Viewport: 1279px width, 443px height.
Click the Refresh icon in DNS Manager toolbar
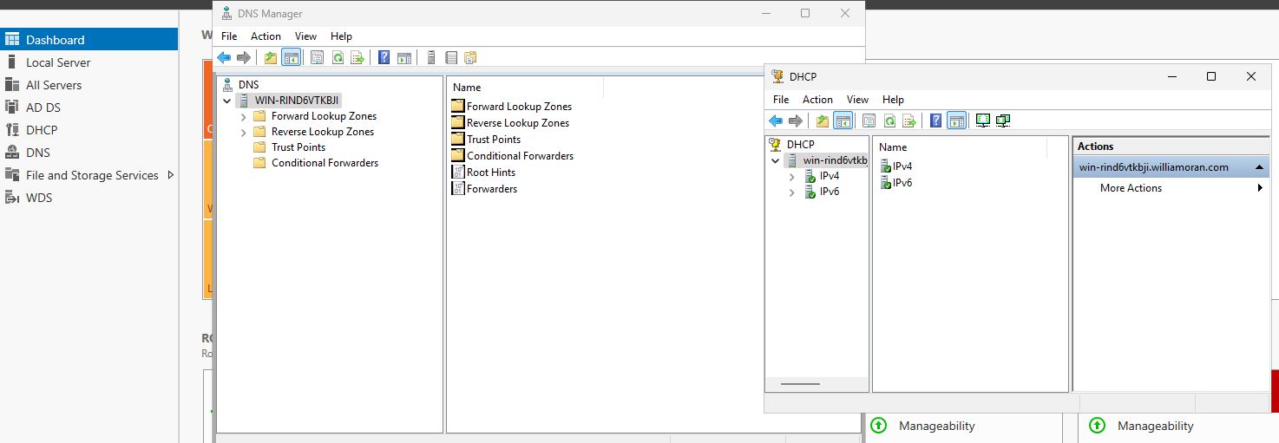[x=337, y=58]
